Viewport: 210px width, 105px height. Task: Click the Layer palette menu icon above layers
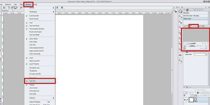coord(185,96)
